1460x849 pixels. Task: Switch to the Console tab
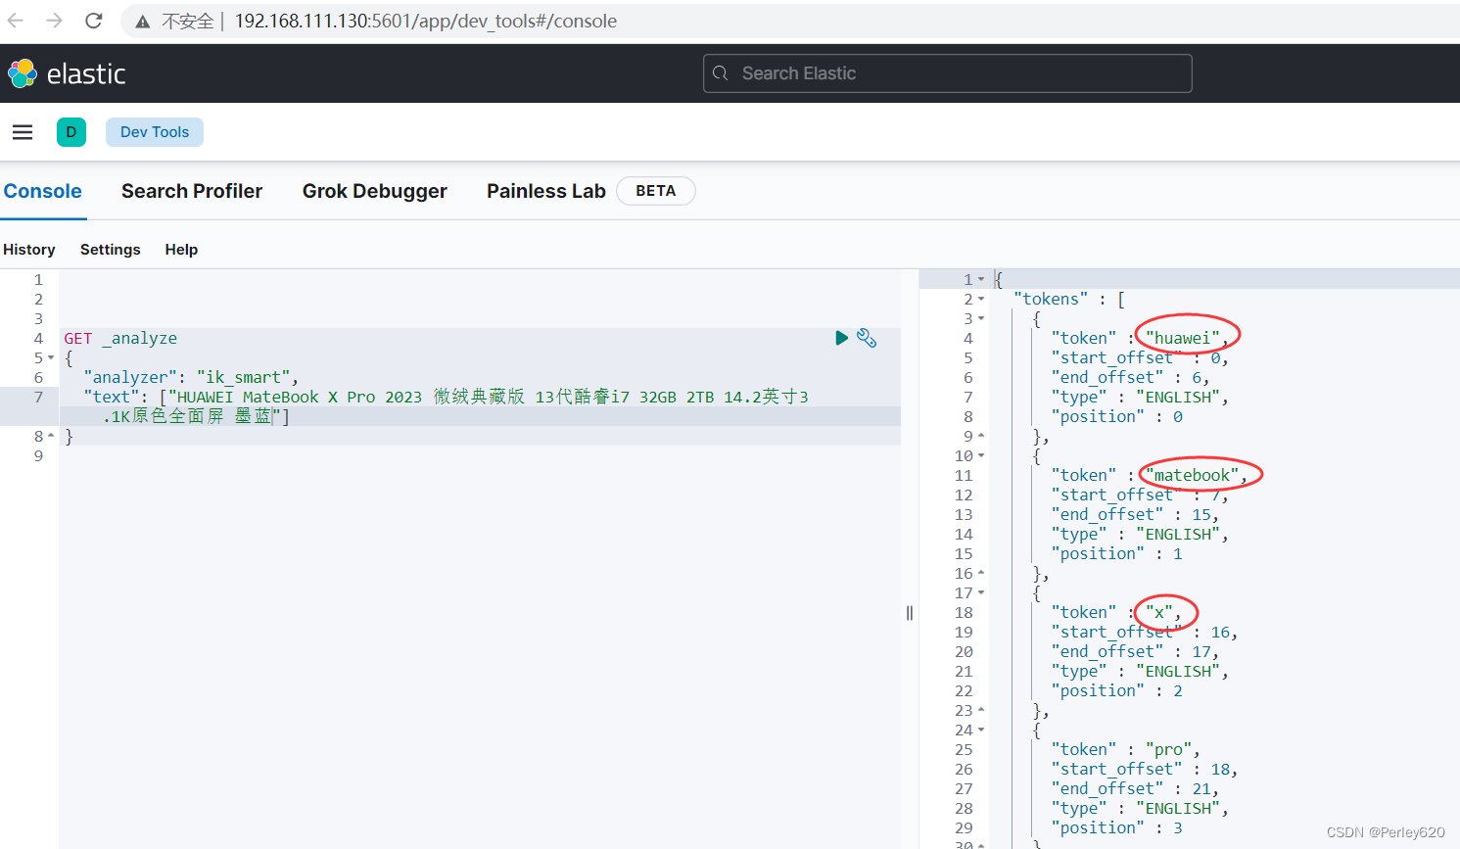pyautogui.click(x=43, y=191)
